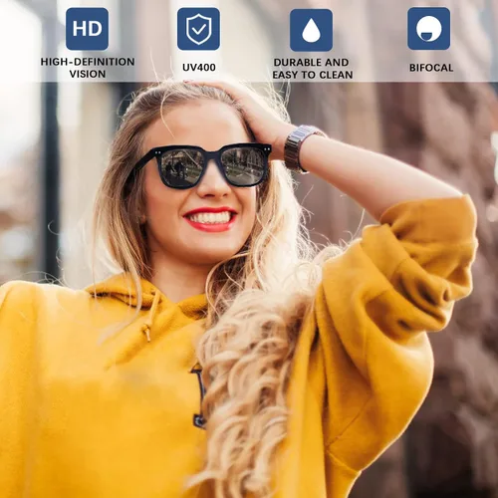Click the woman's red-lipstick smile
This screenshot has height=498, width=498.
click(x=210, y=219)
